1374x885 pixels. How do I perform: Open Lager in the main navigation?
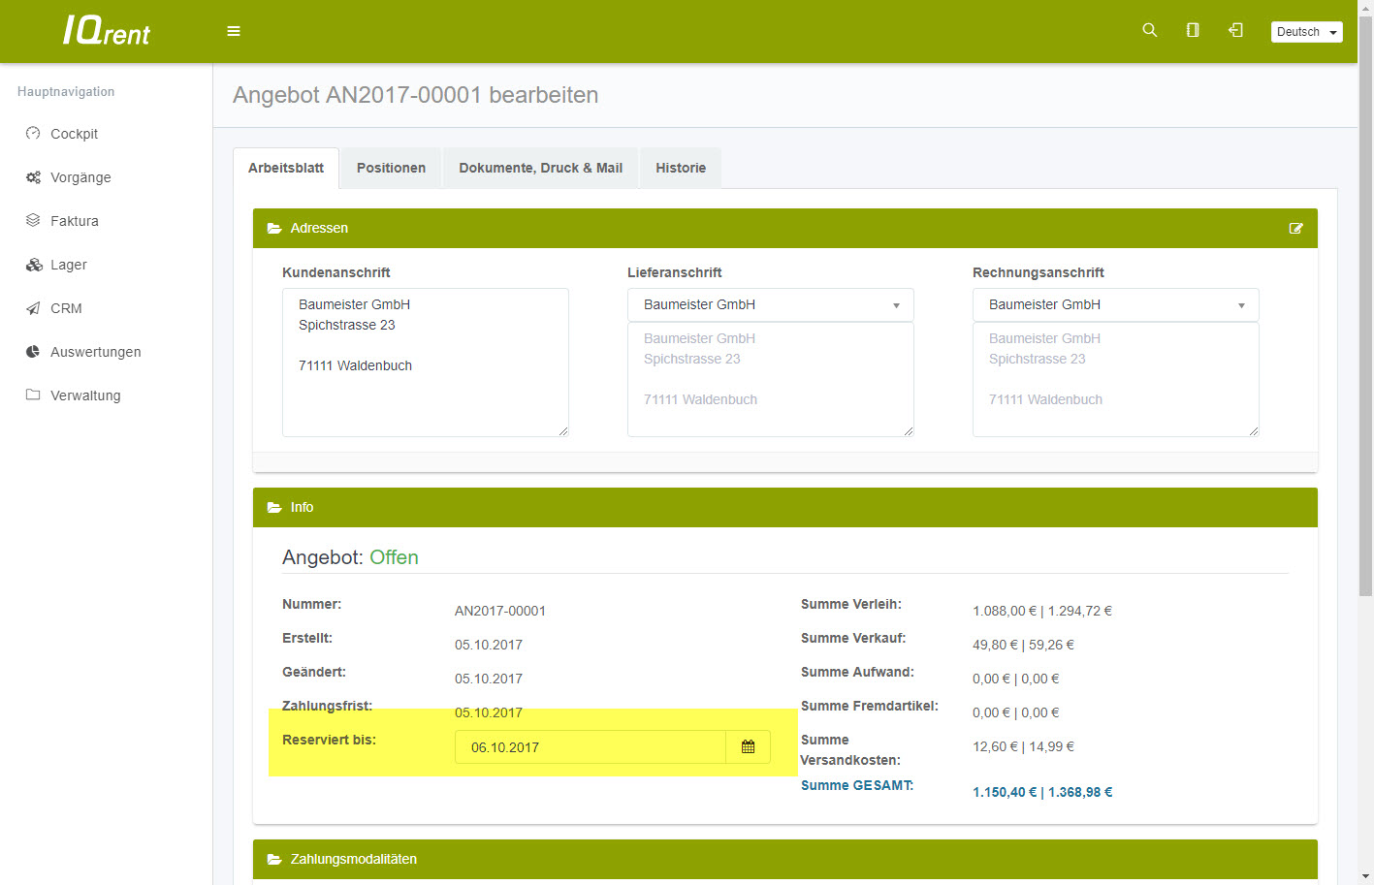[x=68, y=265]
